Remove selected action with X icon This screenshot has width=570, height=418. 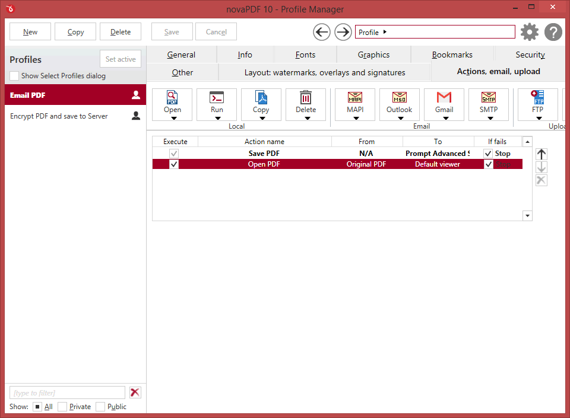(x=541, y=180)
